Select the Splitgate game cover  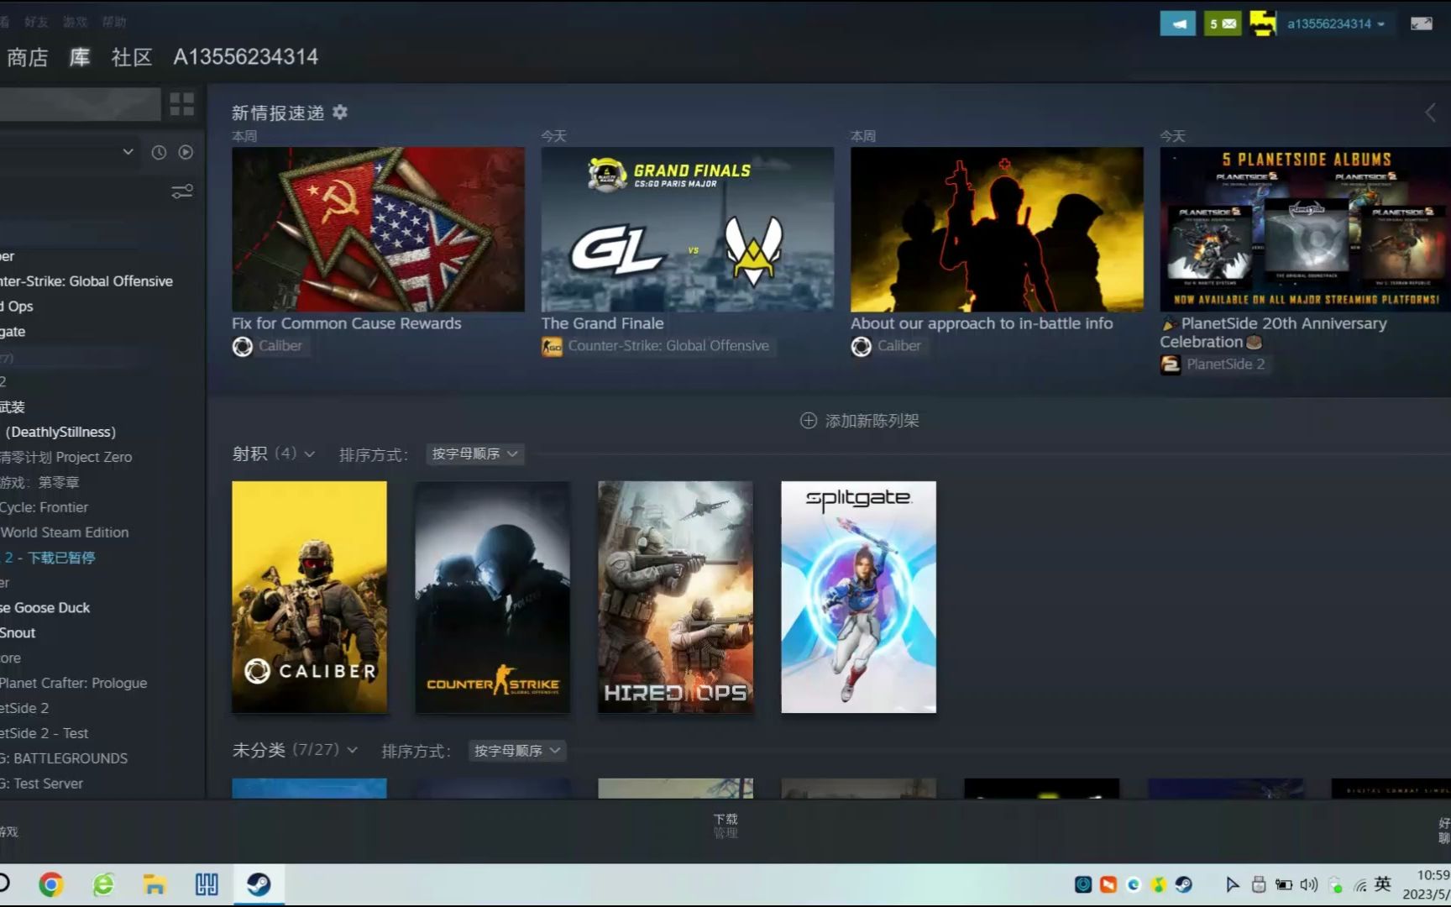click(x=858, y=597)
